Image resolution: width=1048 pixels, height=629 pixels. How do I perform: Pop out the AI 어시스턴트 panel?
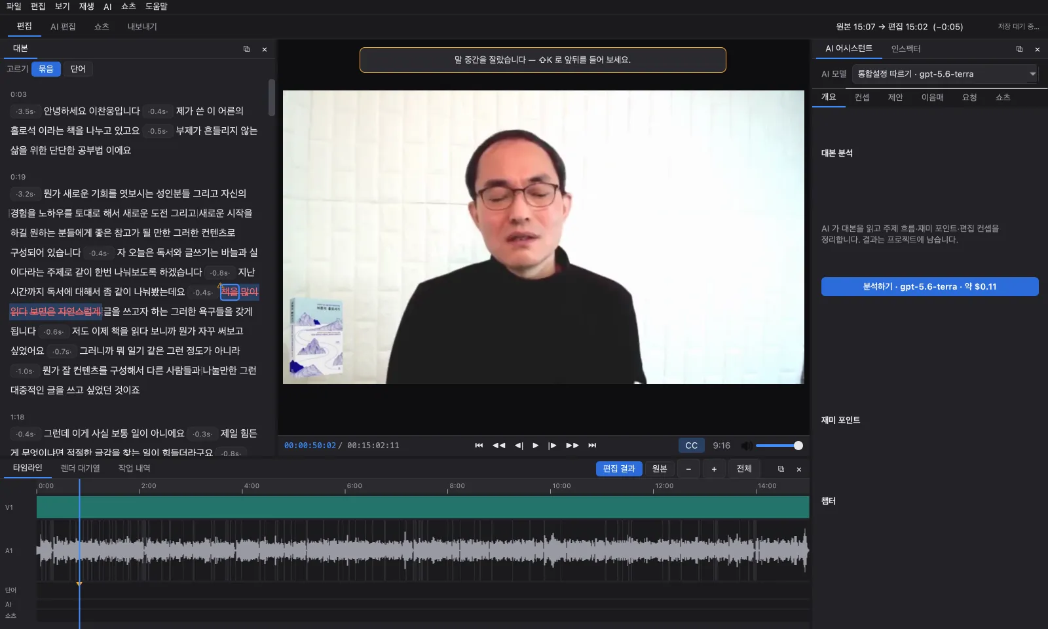click(x=1019, y=49)
